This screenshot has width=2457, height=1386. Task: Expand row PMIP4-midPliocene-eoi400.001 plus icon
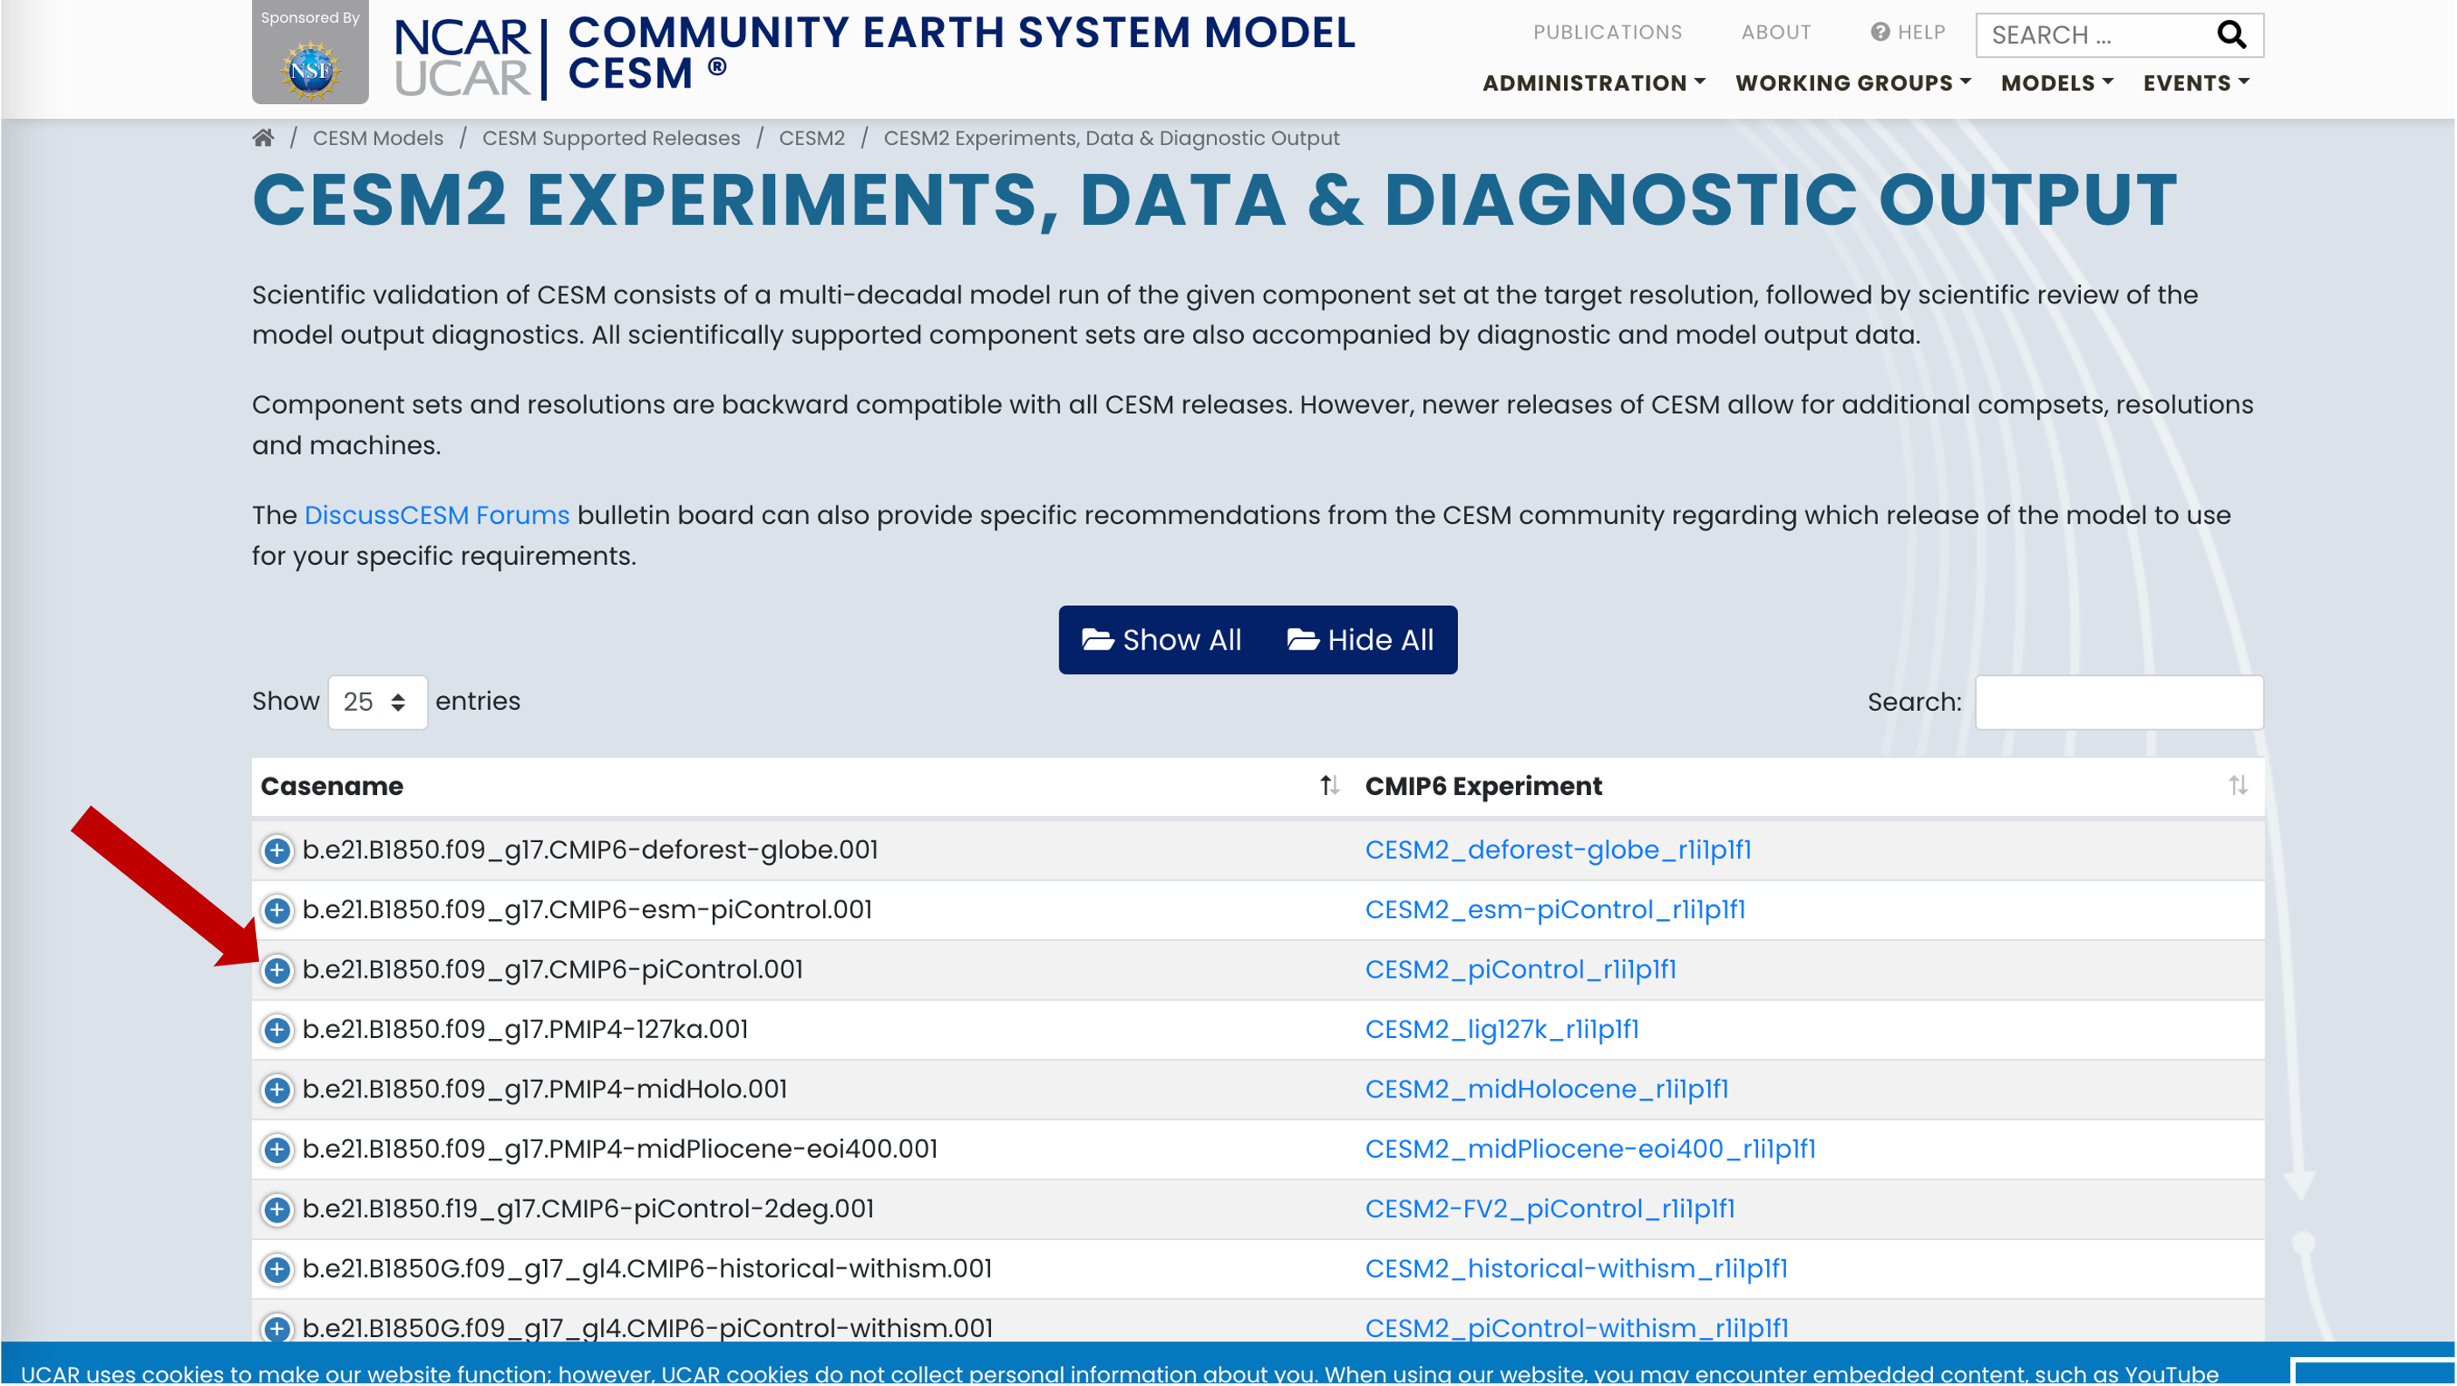(277, 1150)
